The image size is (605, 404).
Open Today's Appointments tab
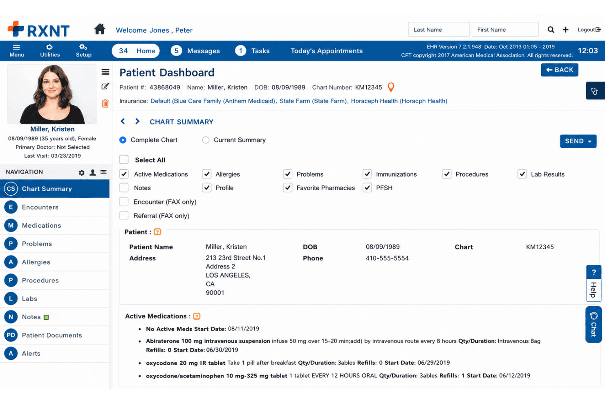tap(327, 51)
